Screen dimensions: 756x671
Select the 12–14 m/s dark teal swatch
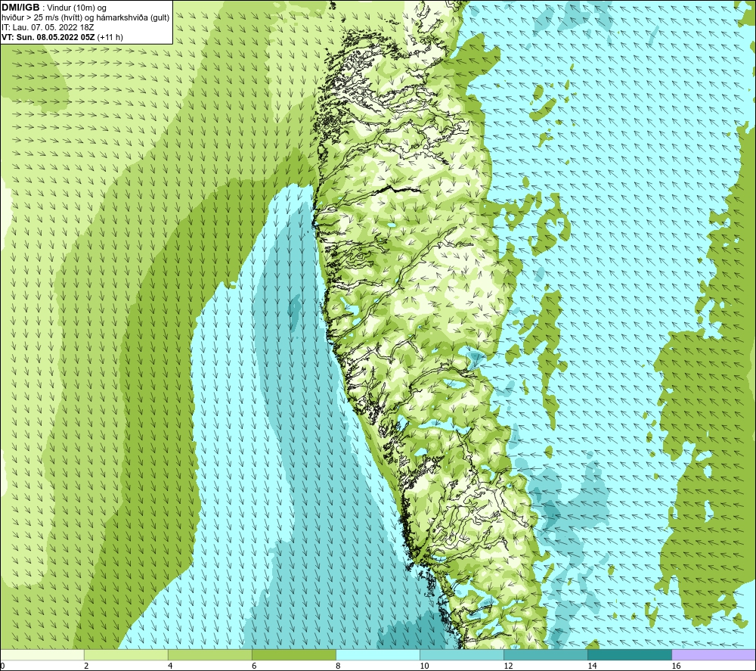[546, 654]
